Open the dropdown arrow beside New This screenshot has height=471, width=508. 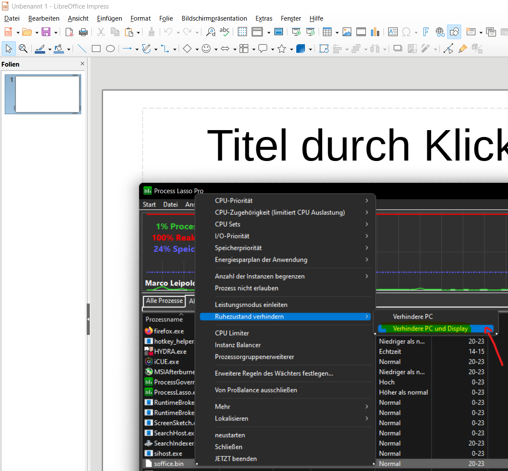18,32
